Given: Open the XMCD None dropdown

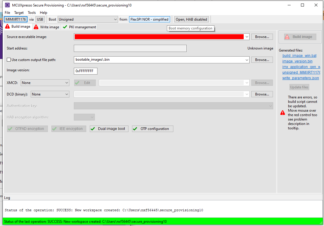Looking at the screenshot, I should pos(67,83).
